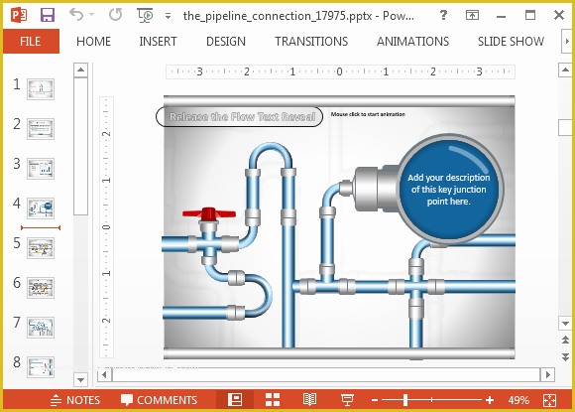The image size is (575, 412).
Task: Start slideshow from beginning icon
Action: tap(145, 15)
